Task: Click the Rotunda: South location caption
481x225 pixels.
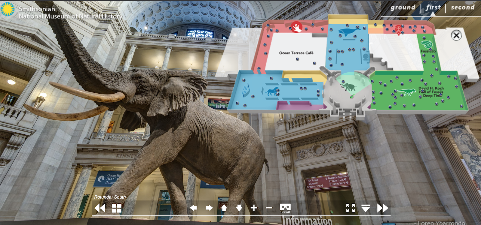Action: [110, 197]
